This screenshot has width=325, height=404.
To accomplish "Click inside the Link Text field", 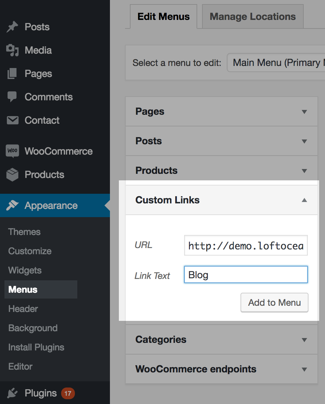I will (x=246, y=274).
